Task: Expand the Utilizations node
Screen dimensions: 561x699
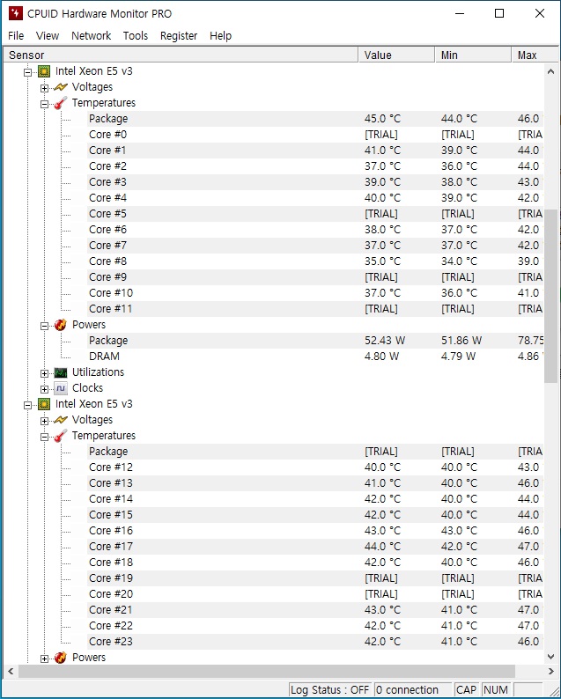Action: tap(44, 373)
